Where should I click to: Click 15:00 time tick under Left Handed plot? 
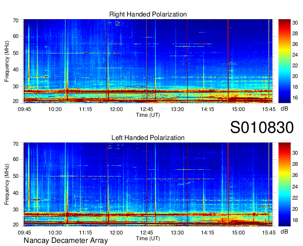pyautogui.click(x=238, y=233)
